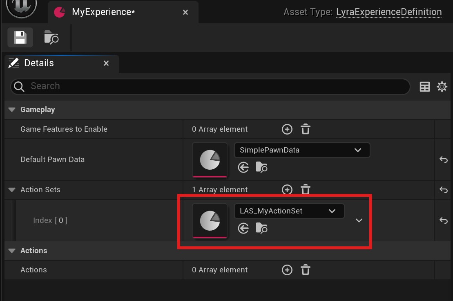Save the MyExperience asset
Viewport: 453px width, 301px height.
[20, 38]
